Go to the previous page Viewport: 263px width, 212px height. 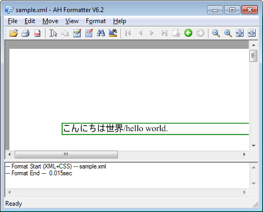coord(140,33)
